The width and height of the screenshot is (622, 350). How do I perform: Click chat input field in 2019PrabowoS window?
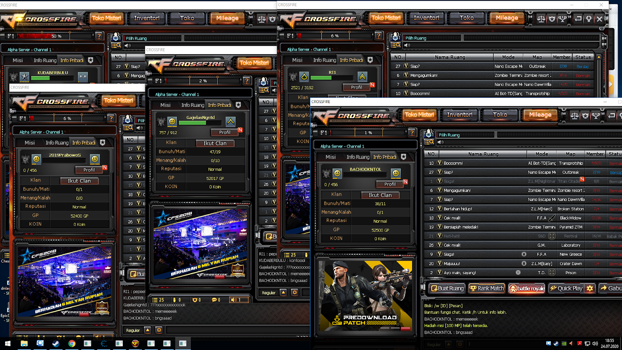click(x=238, y=330)
